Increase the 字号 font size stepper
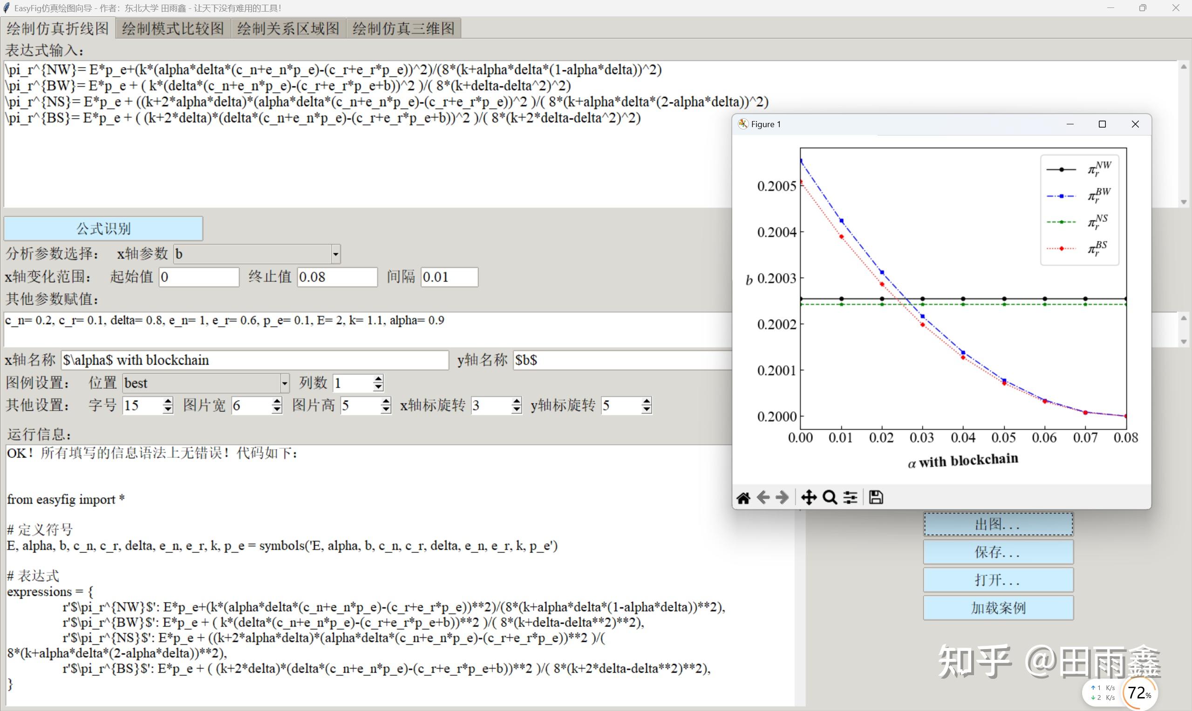 pyautogui.click(x=167, y=401)
